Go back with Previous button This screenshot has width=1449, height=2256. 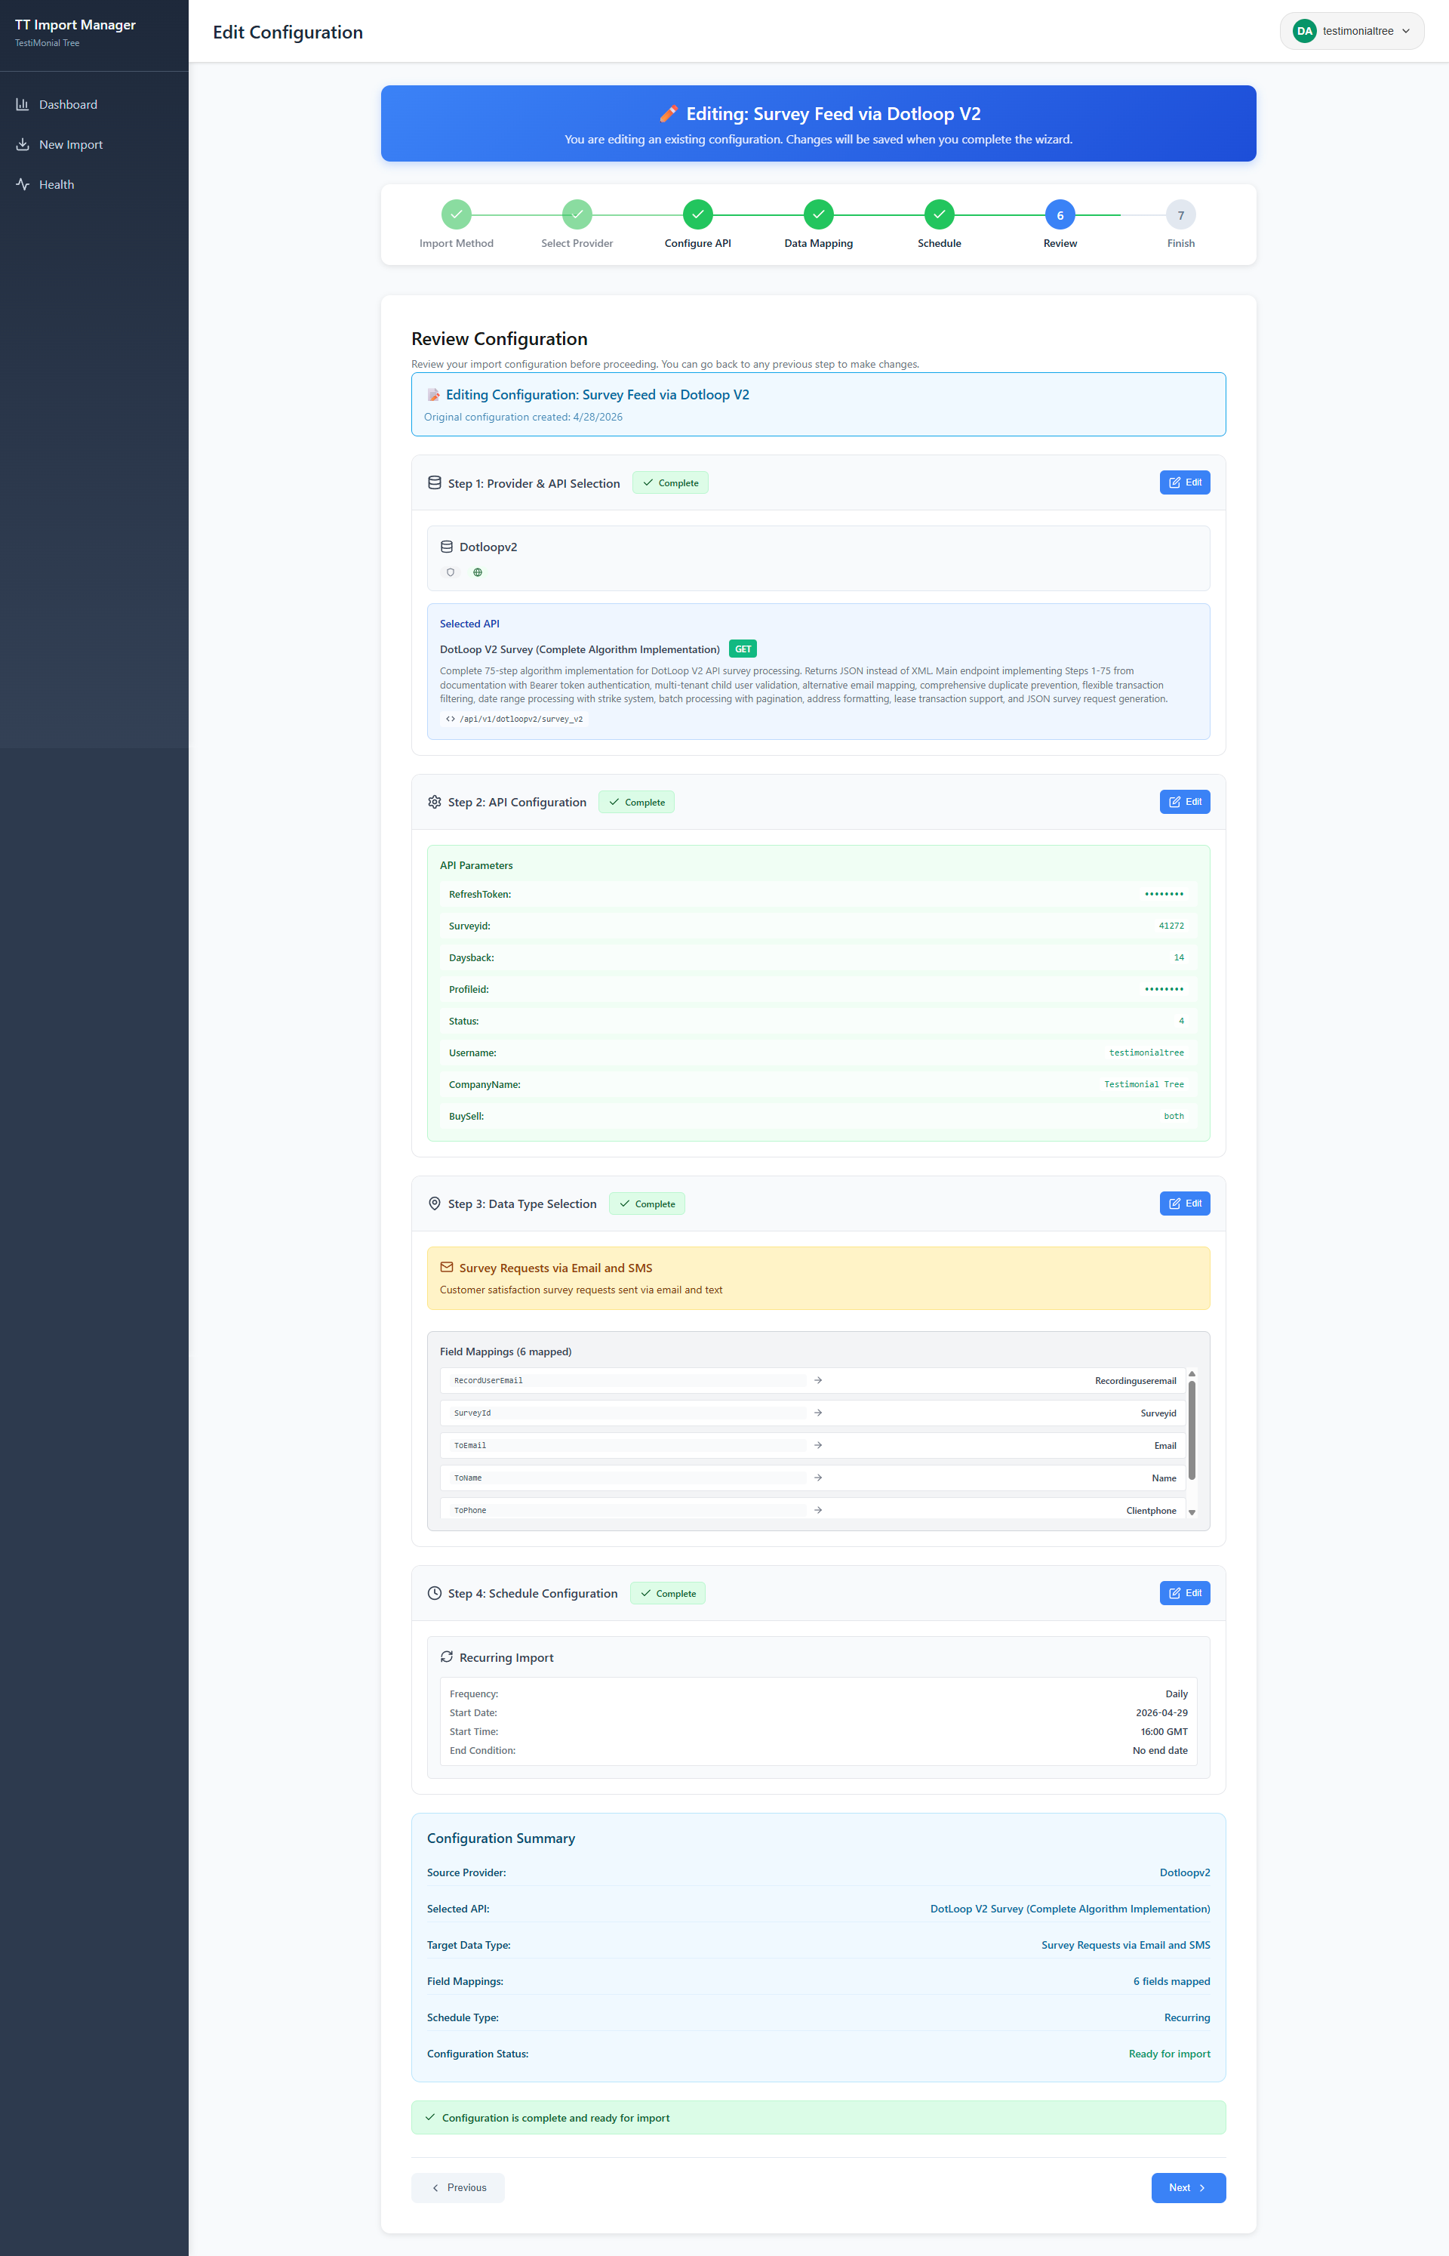click(458, 2187)
